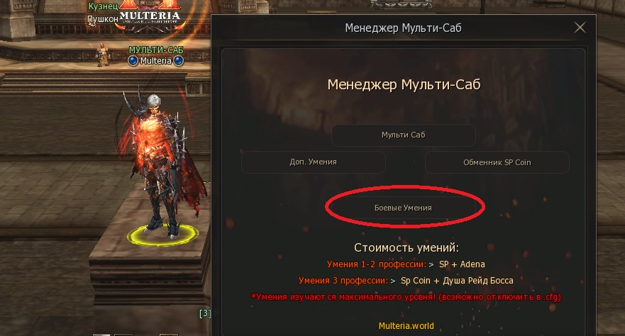Image resolution: width=625 pixels, height=336 pixels.
Task: Click the Стоимость умений heading
Action: point(406,247)
